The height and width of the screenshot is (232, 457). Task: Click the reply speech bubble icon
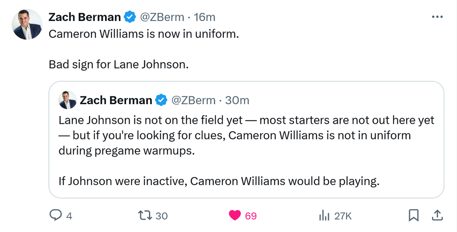tap(55, 215)
